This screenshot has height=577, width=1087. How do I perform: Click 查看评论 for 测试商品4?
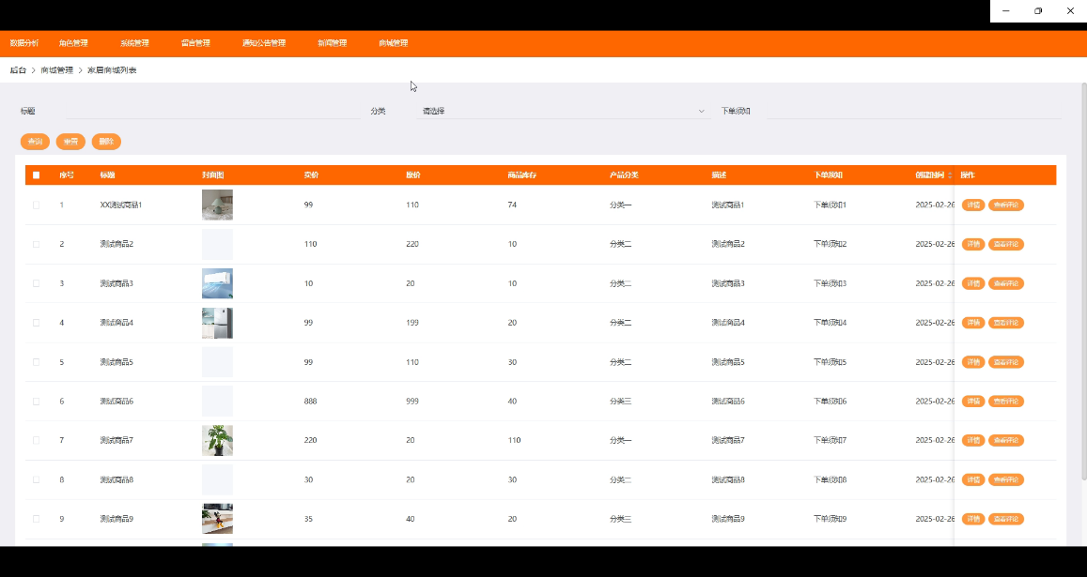point(1006,323)
